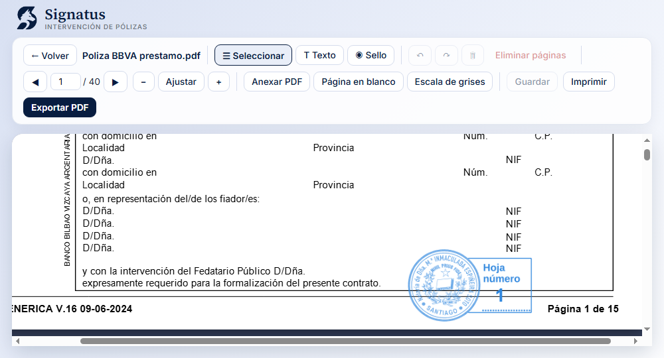Image resolution: width=664 pixels, height=358 pixels.
Task: Click the horizontal scrollbar thumb
Action: [345, 341]
